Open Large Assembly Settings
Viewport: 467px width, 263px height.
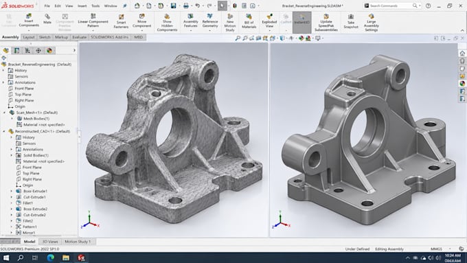coord(371,23)
